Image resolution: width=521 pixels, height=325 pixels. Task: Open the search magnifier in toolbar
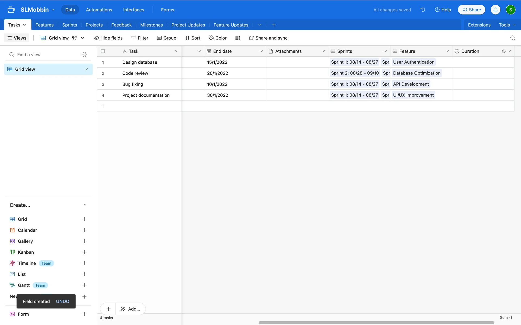tap(512, 38)
